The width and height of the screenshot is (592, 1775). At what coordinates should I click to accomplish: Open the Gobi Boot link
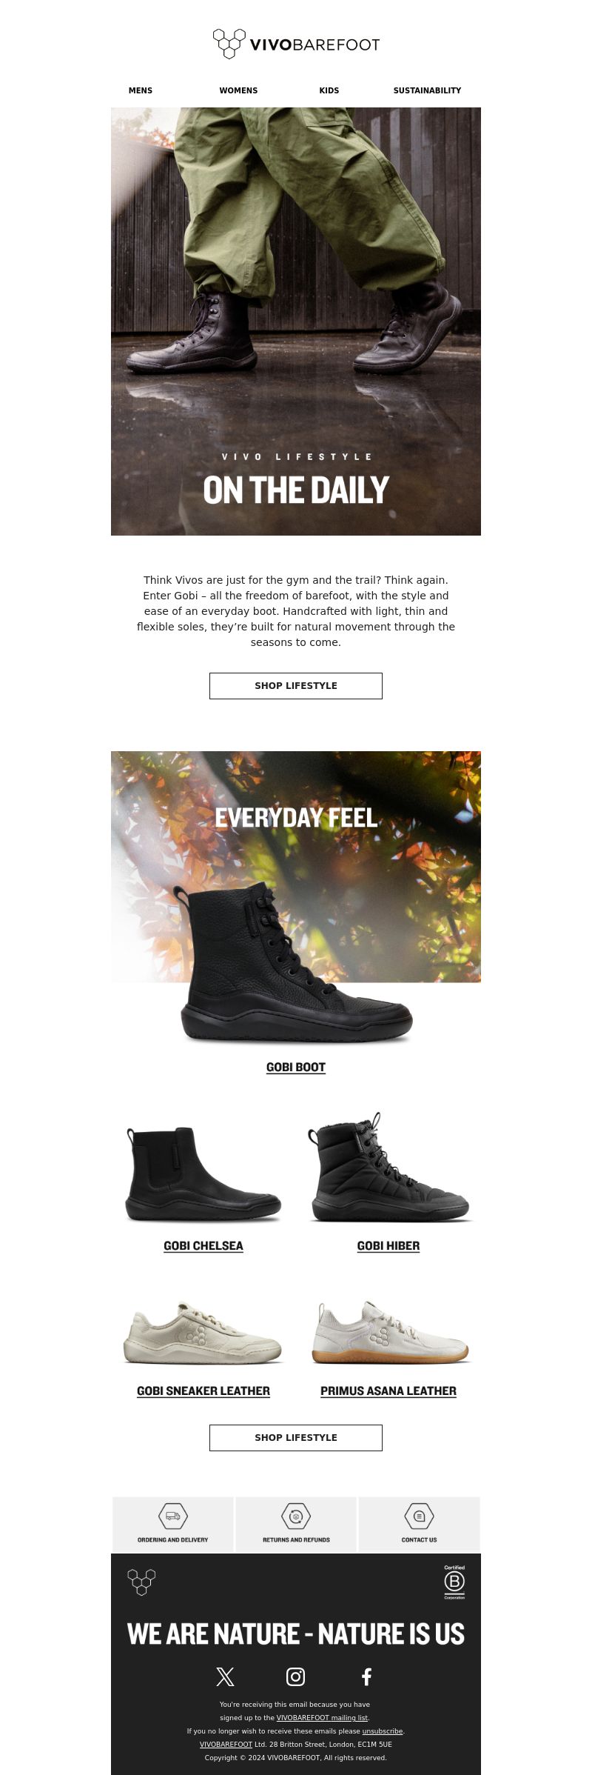point(296,1068)
